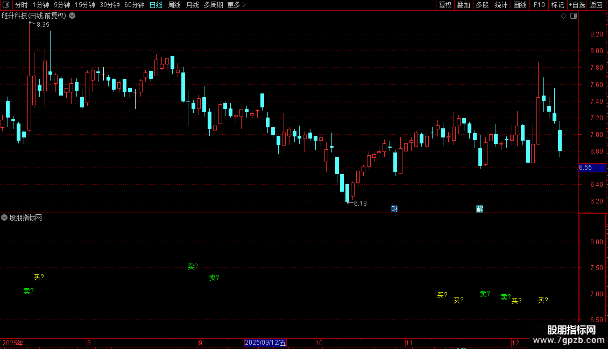Viewport: 608px width, 349px height.
Task: Click the 2025/09/12/五 date marker
Action: coord(266,343)
